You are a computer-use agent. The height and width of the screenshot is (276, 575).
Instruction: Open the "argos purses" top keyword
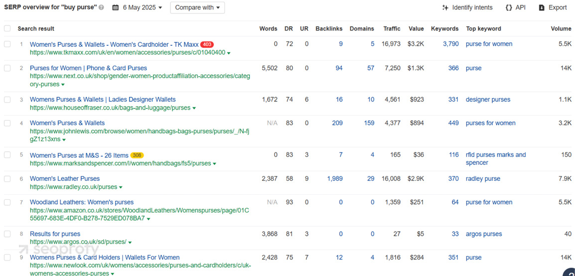click(484, 234)
